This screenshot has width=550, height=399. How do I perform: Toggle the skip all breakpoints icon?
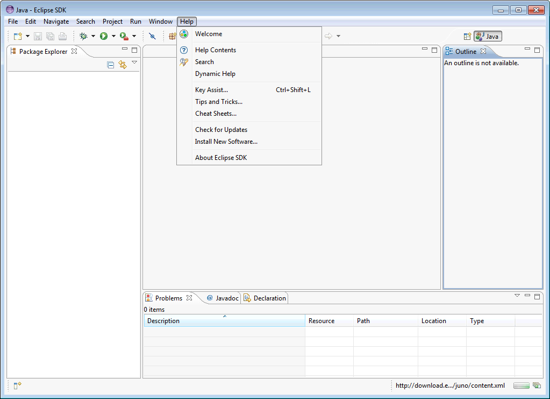pyautogui.click(x=152, y=36)
